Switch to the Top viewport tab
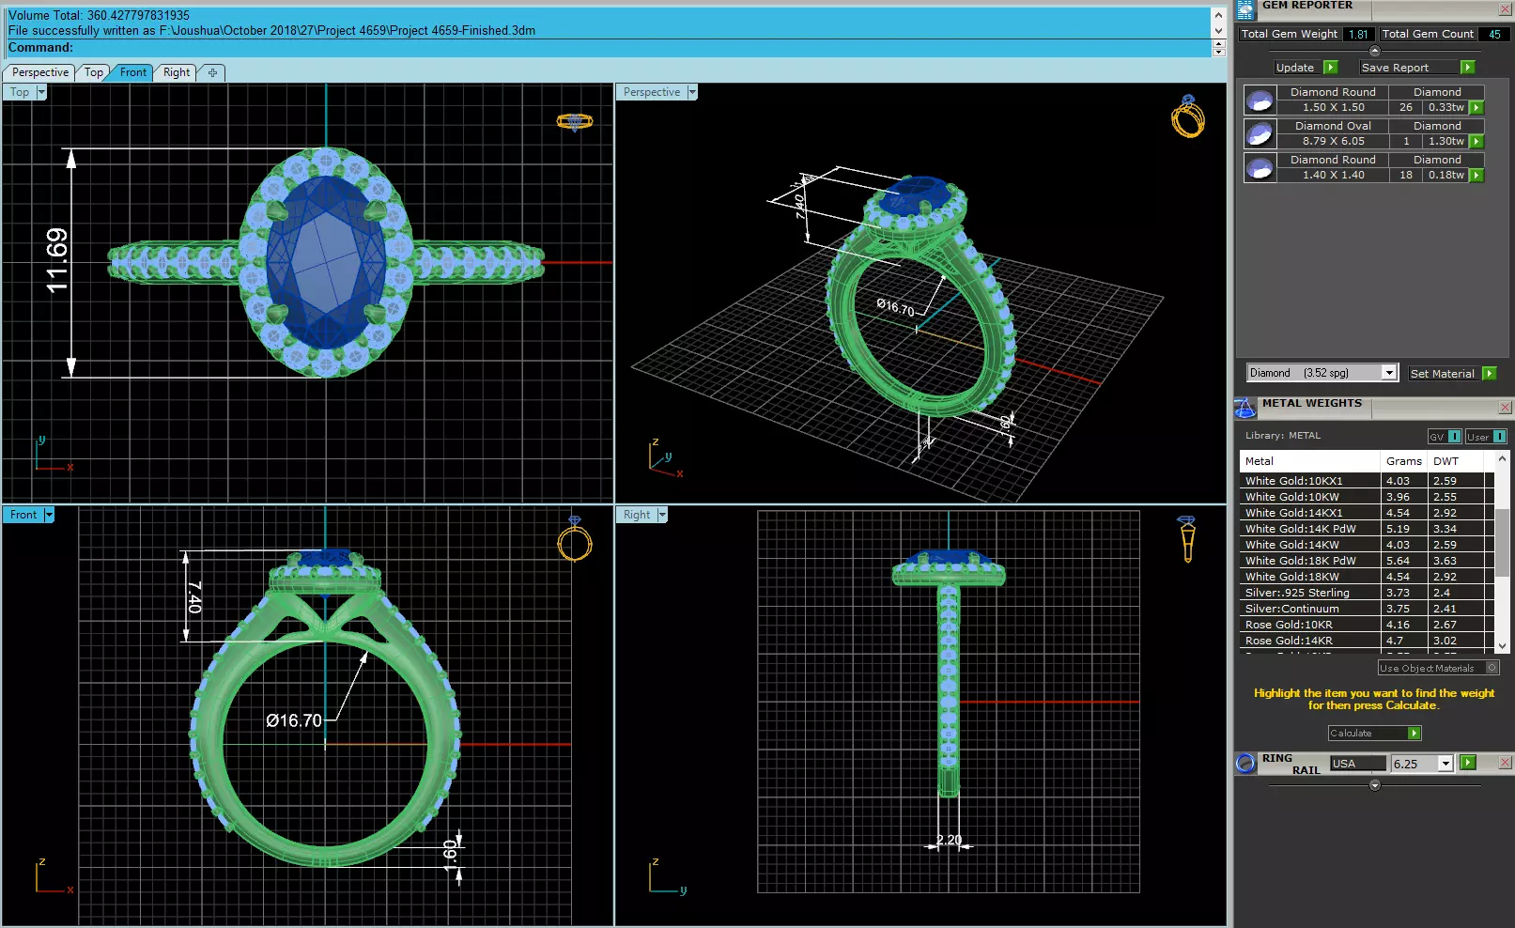Image resolution: width=1515 pixels, height=928 pixels. pyautogui.click(x=93, y=72)
